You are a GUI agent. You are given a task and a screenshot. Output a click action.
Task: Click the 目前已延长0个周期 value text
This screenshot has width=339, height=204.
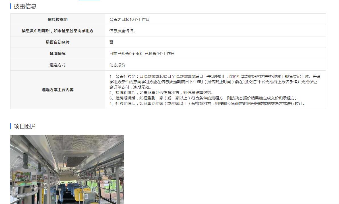(x=142, y=54)
